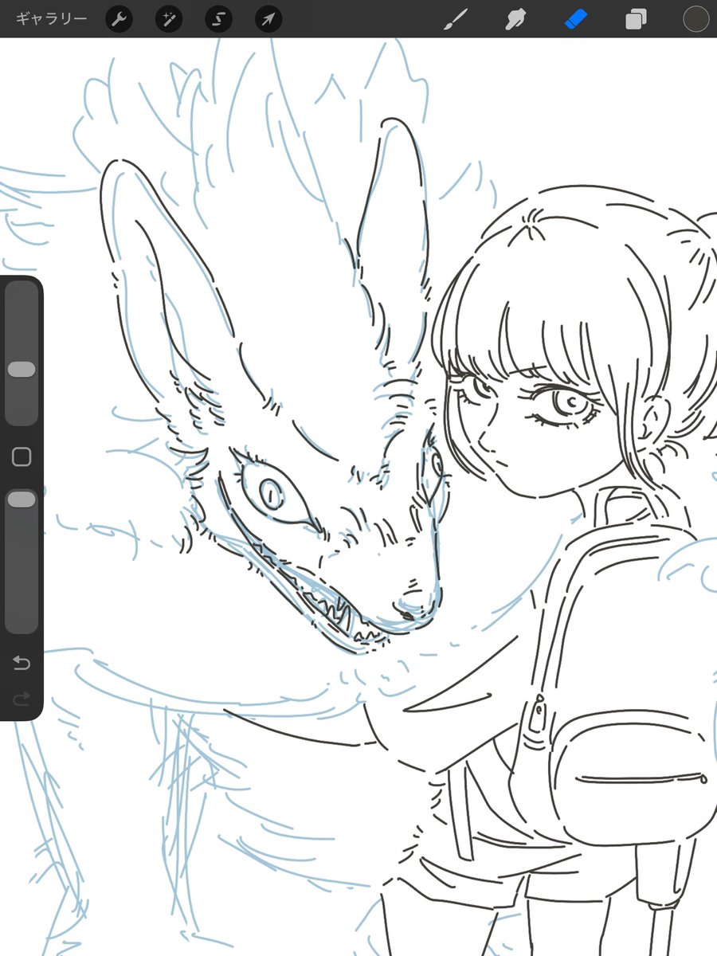The height and width of the screenshot is (956, 717).
Task: Open the Actions wrench menu
Action: tap(119, 19)
